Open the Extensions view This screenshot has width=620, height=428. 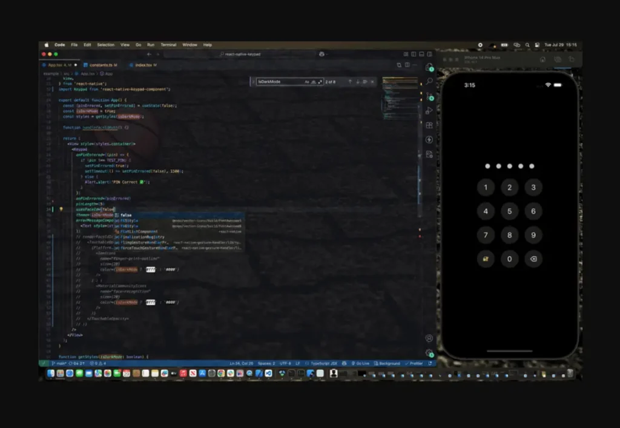pyautogui.click(x=430, y=125)
